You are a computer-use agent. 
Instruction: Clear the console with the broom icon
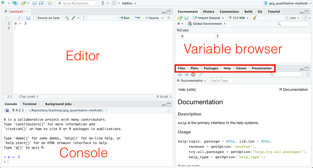[169, 110]
